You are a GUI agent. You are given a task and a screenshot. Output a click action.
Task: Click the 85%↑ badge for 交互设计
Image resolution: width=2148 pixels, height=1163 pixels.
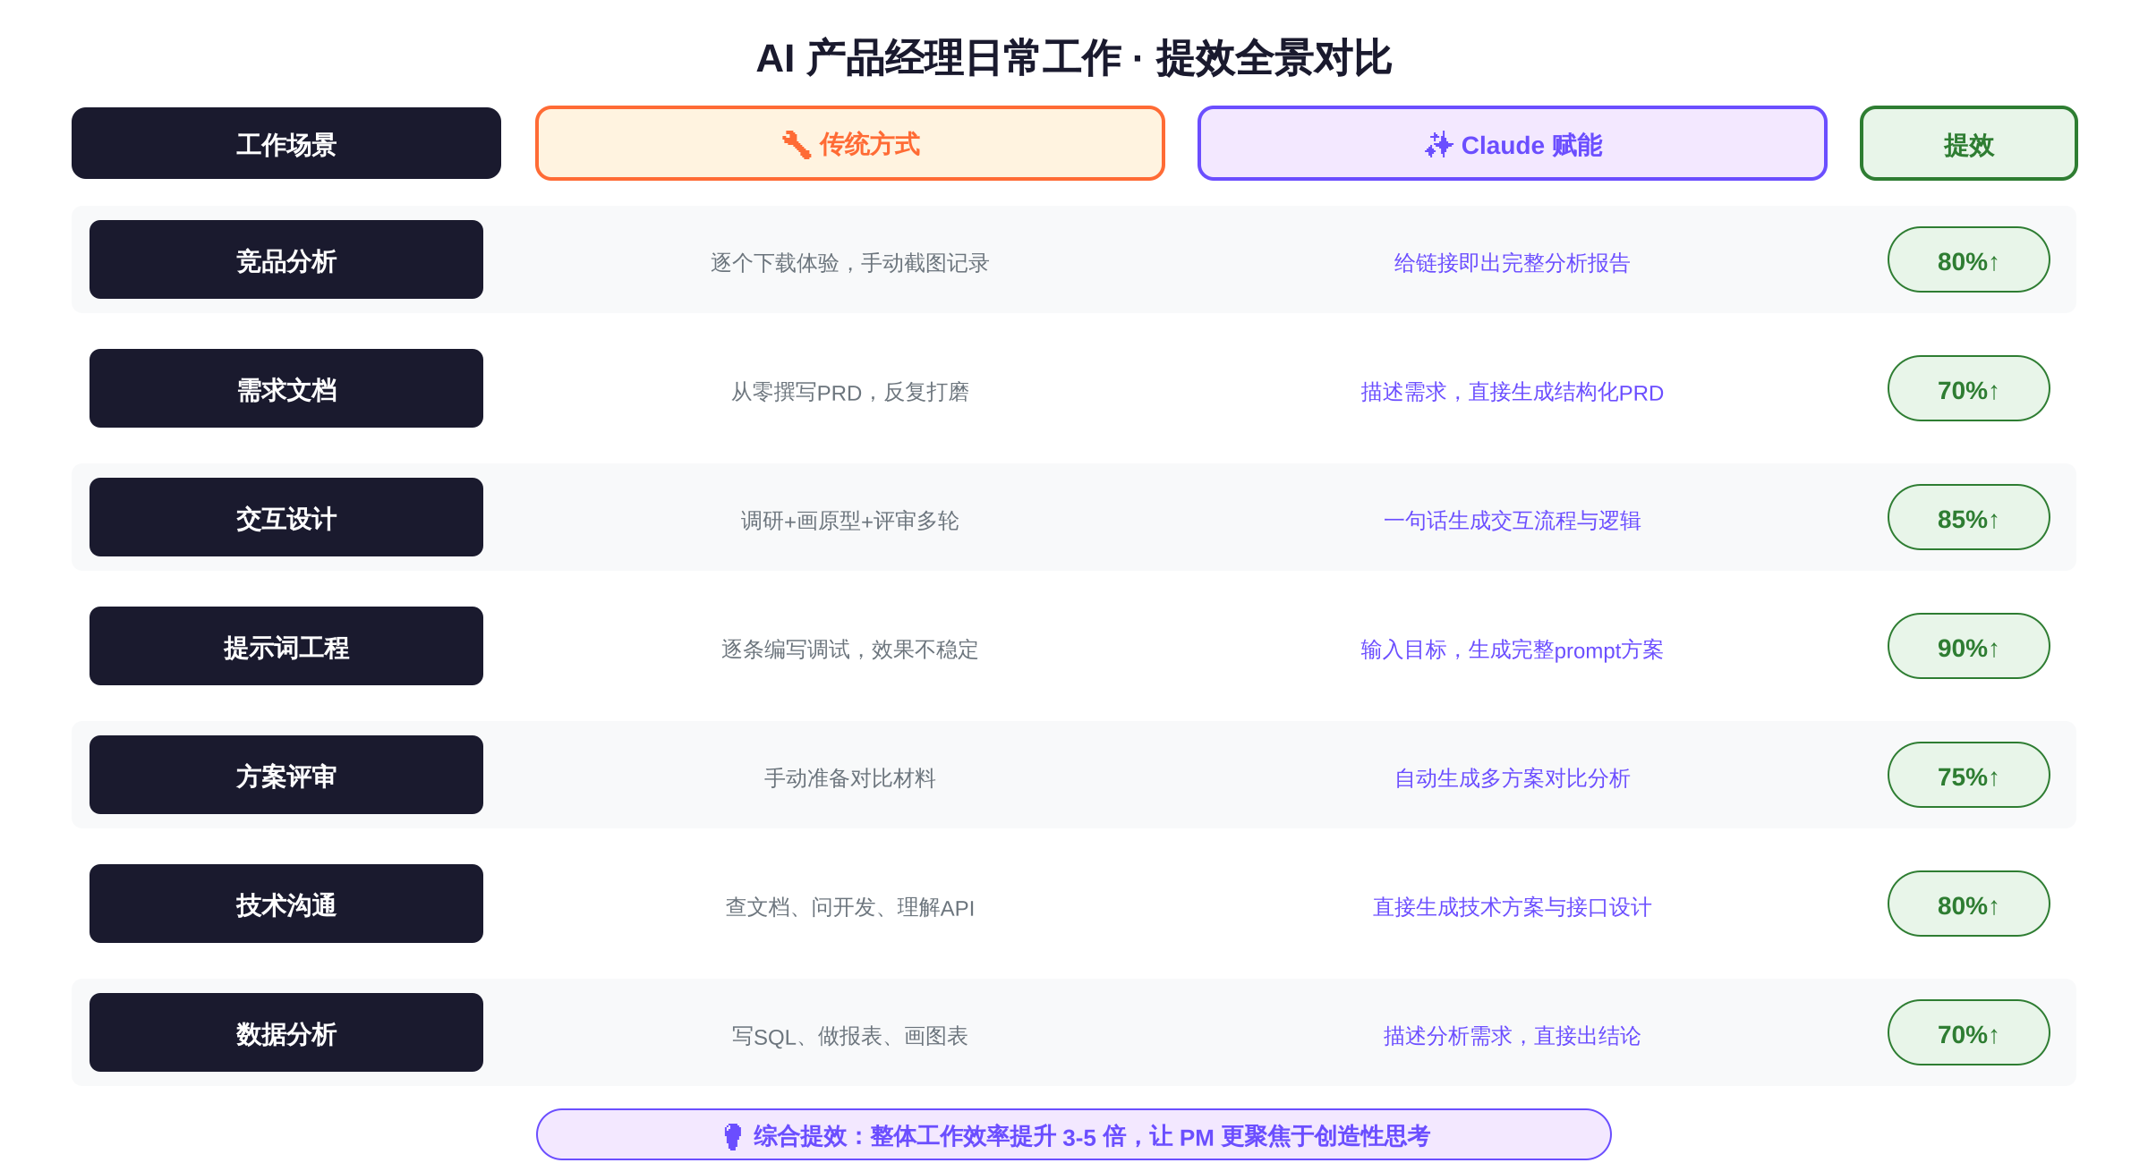1968,517
